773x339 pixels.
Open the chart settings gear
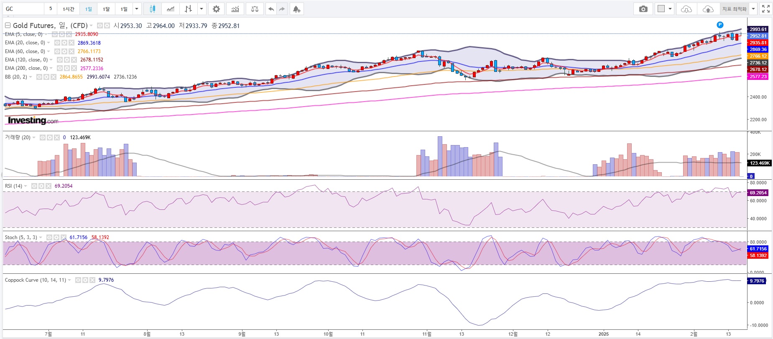click(216, 9)
